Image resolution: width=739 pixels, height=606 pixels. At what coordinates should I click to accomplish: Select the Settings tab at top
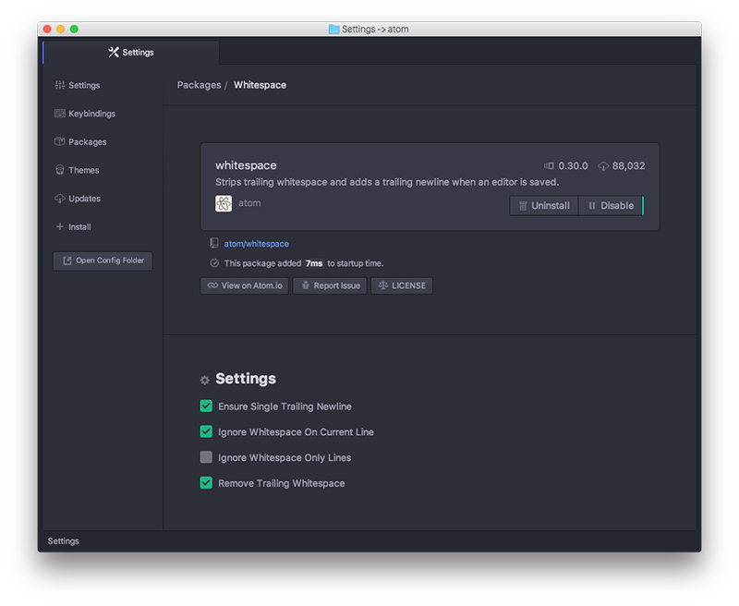click(131, 53)
